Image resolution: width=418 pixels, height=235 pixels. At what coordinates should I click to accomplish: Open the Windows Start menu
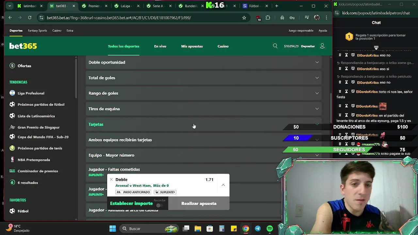pos(113,228)
